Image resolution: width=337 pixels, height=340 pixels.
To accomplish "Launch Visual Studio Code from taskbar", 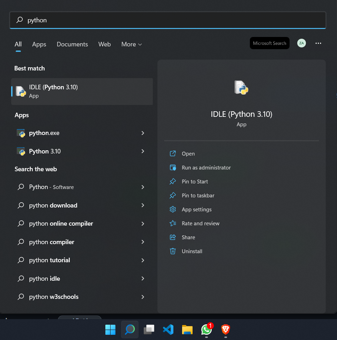I will pos(168,330).
